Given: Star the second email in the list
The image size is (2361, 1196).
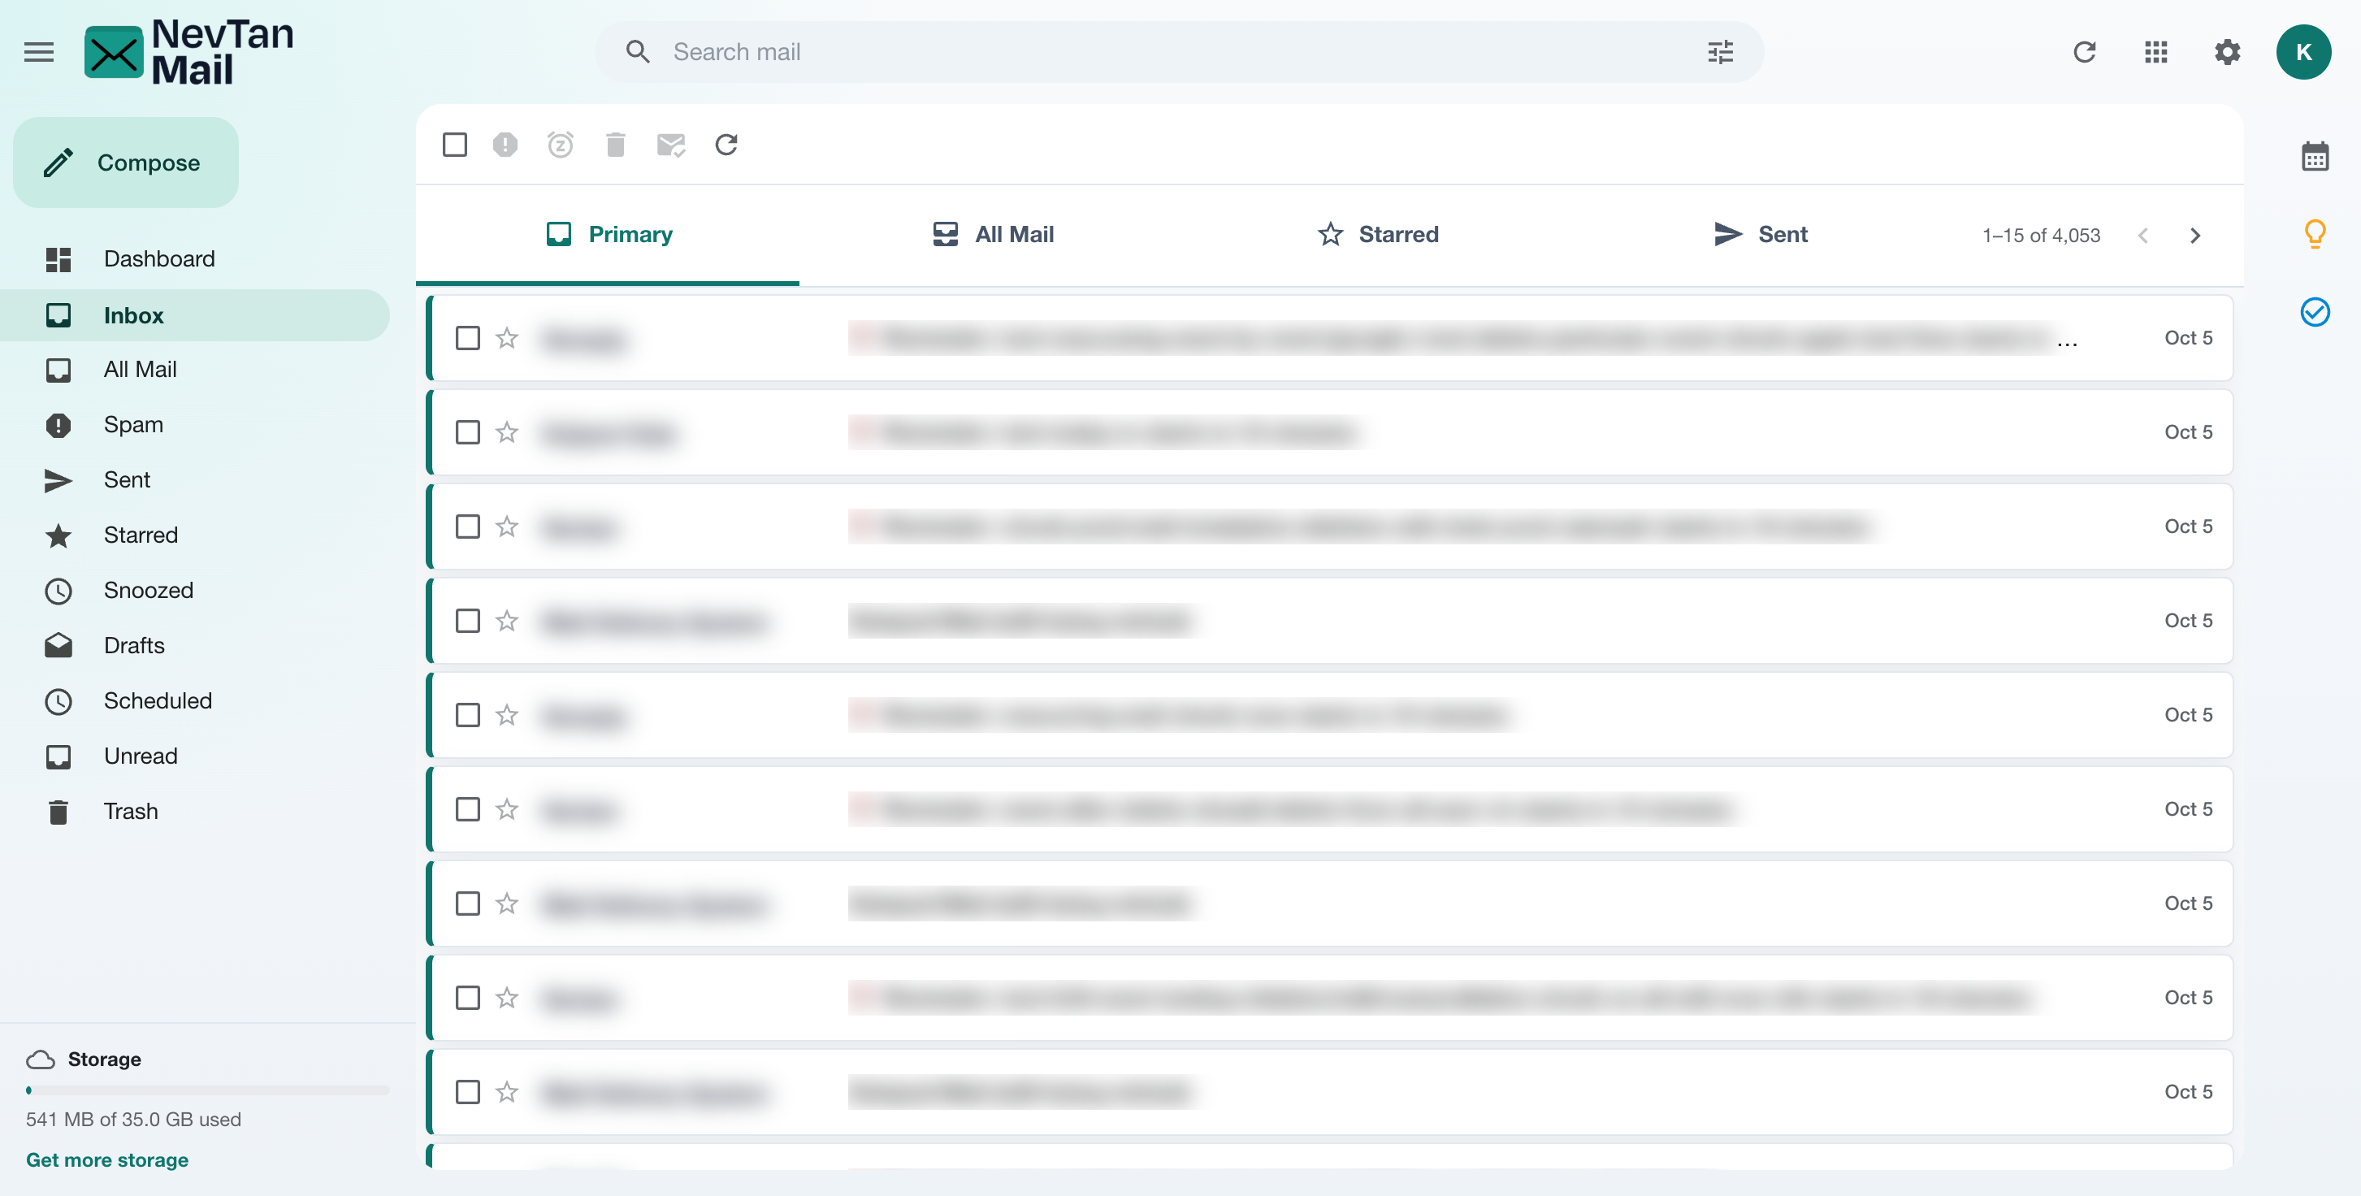Looking at the screenshot, I should [507, 431].
